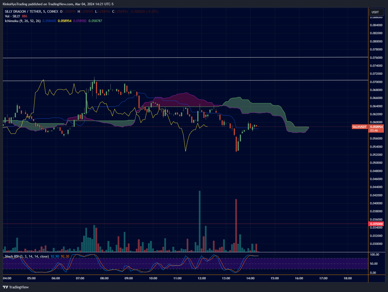Click the 04:00 time axis label
Screen dimensions: 388x292
[7, 278]
